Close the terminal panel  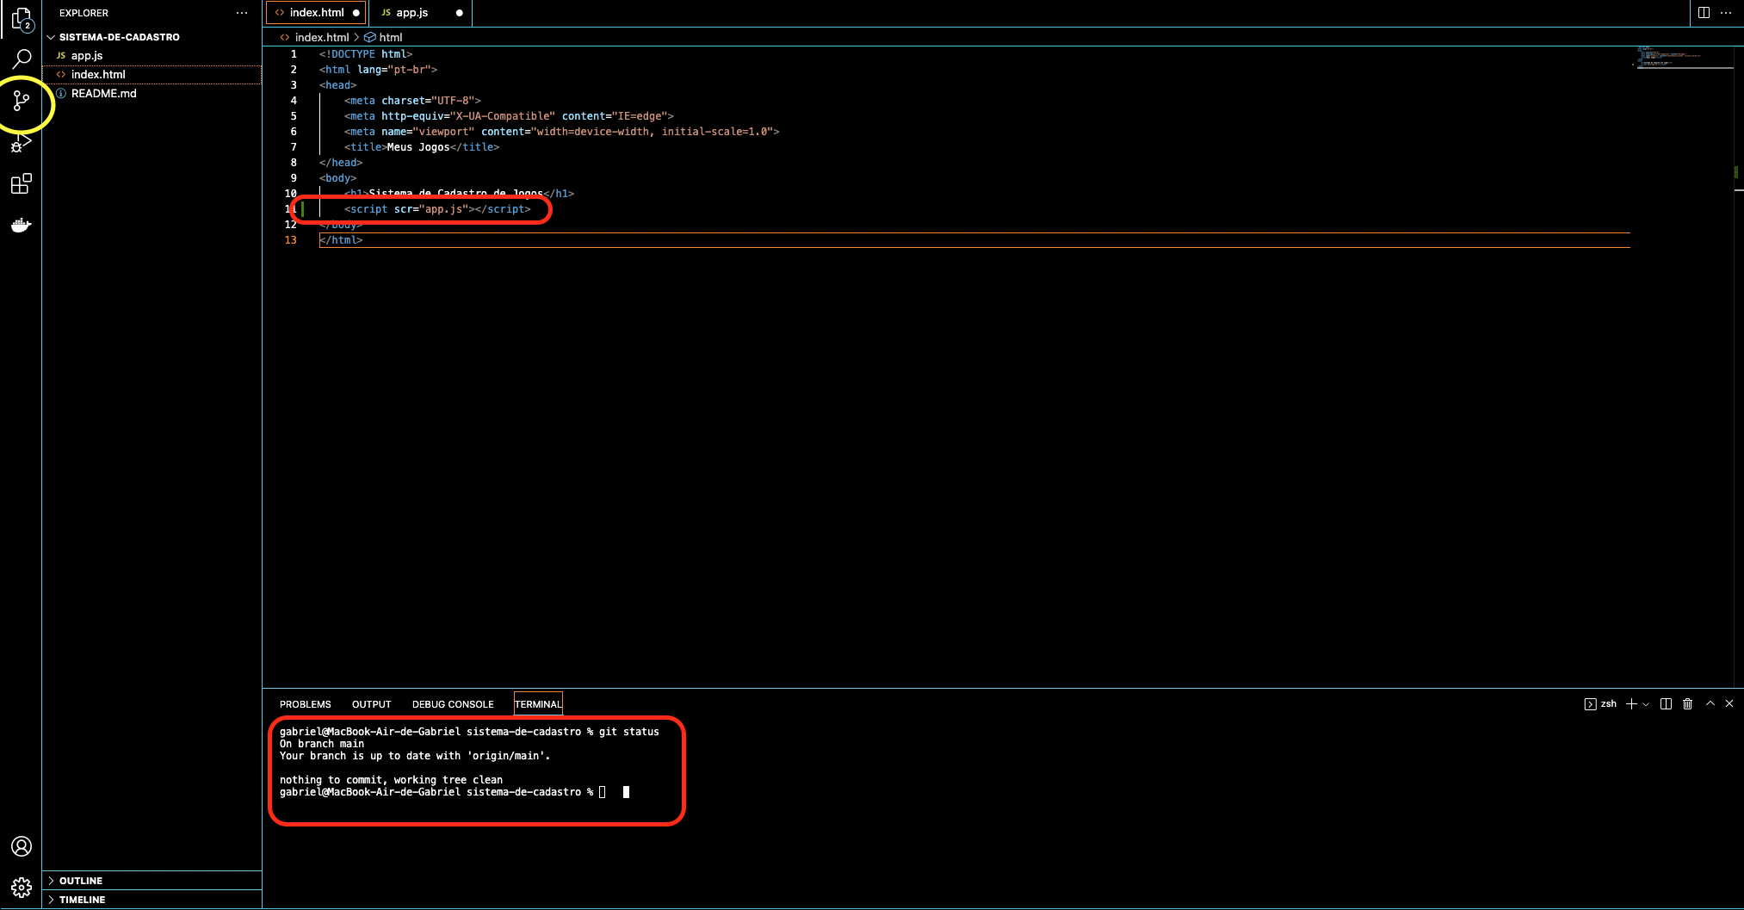[x=1729, y=703]
